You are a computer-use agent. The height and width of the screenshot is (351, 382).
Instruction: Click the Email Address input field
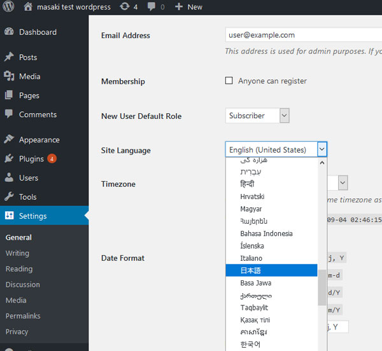(304, 35)
